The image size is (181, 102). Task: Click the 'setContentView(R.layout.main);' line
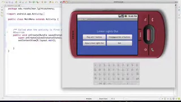[x=37, y=40]
